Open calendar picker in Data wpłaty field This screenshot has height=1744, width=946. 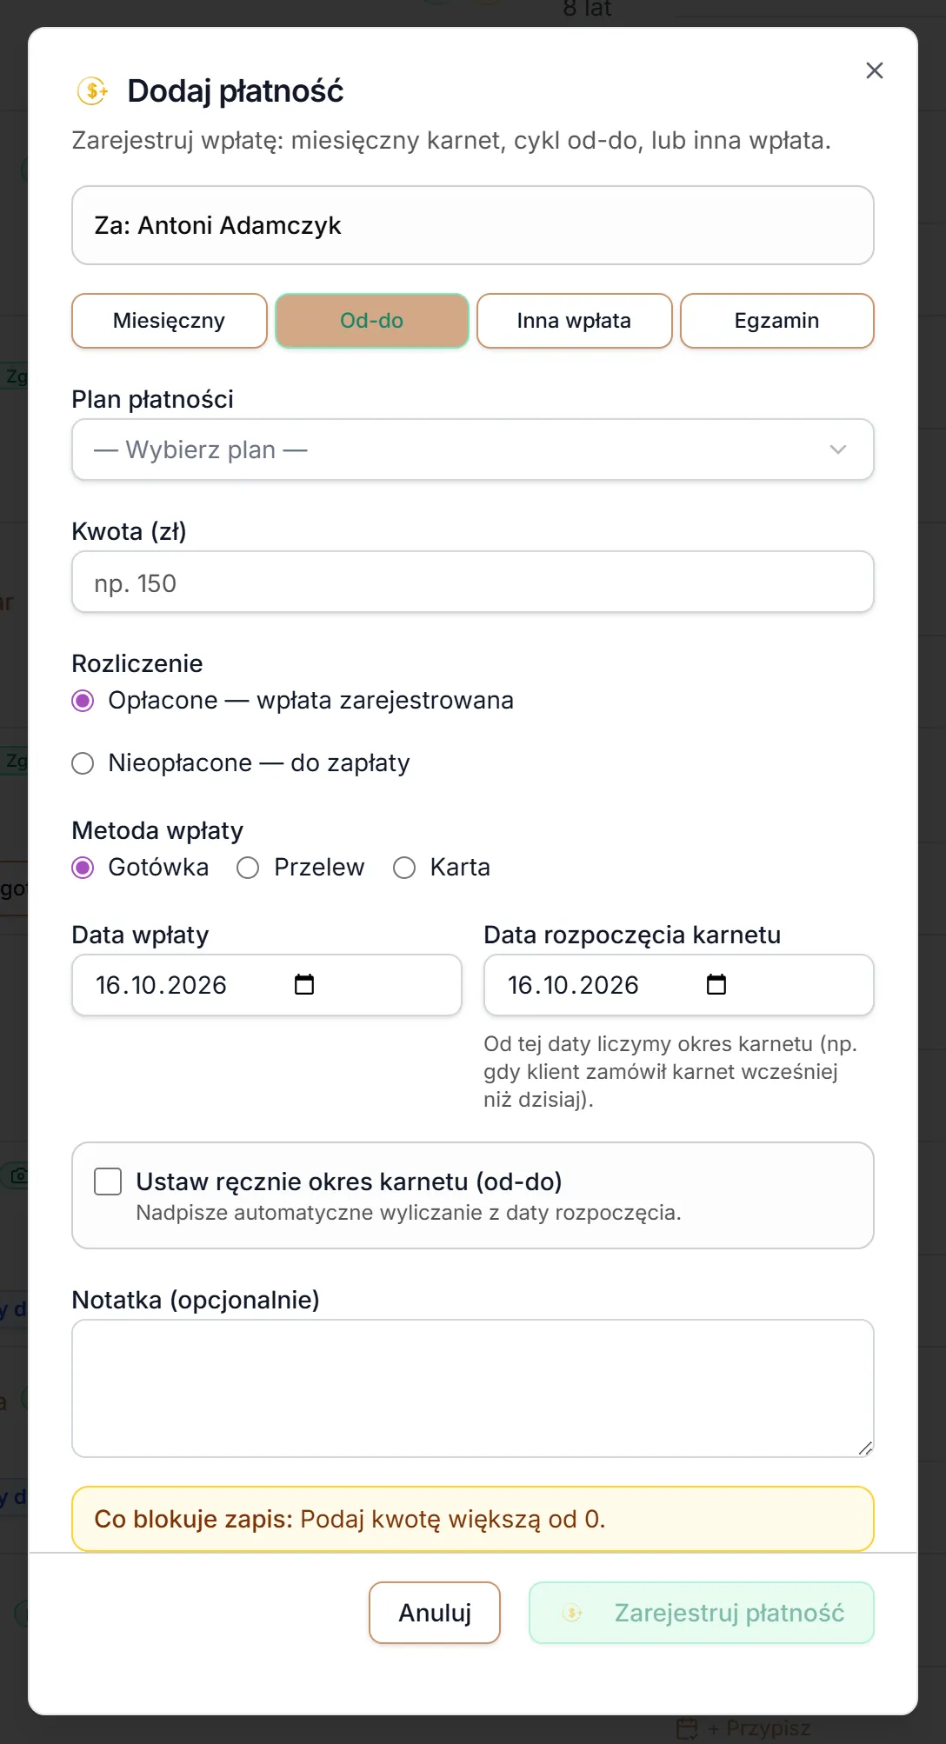pyautogui.click(x=304, y=985)
